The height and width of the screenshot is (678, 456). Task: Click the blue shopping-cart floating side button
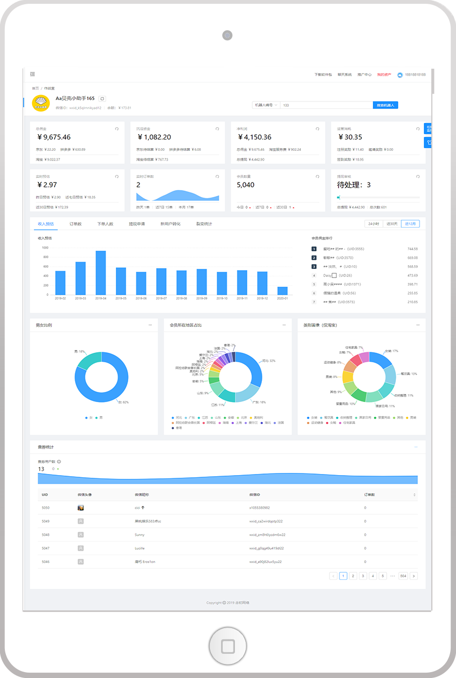point(429,142)
